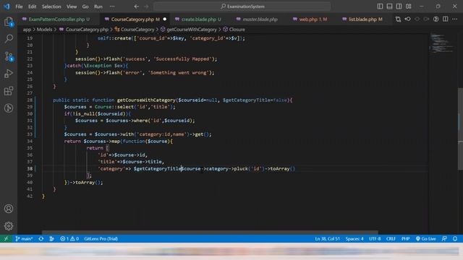Switch to create.blade.php tab
Image resolution: width=463 pixels, height=260 pixels.
[199, 19]
